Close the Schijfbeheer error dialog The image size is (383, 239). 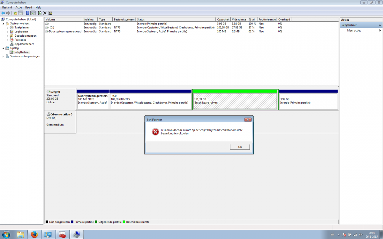click(x=248, y=119)
